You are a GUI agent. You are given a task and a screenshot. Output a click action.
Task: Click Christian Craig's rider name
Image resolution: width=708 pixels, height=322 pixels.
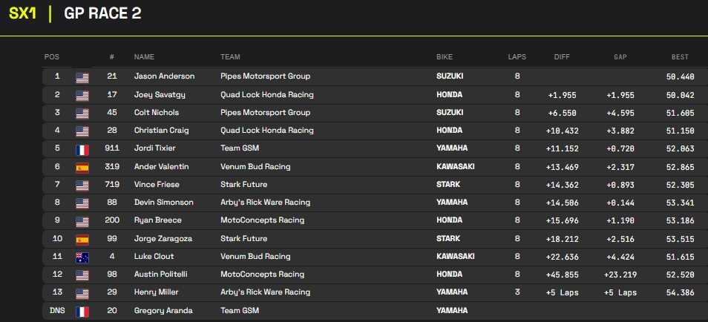click(x=161, y=131)
